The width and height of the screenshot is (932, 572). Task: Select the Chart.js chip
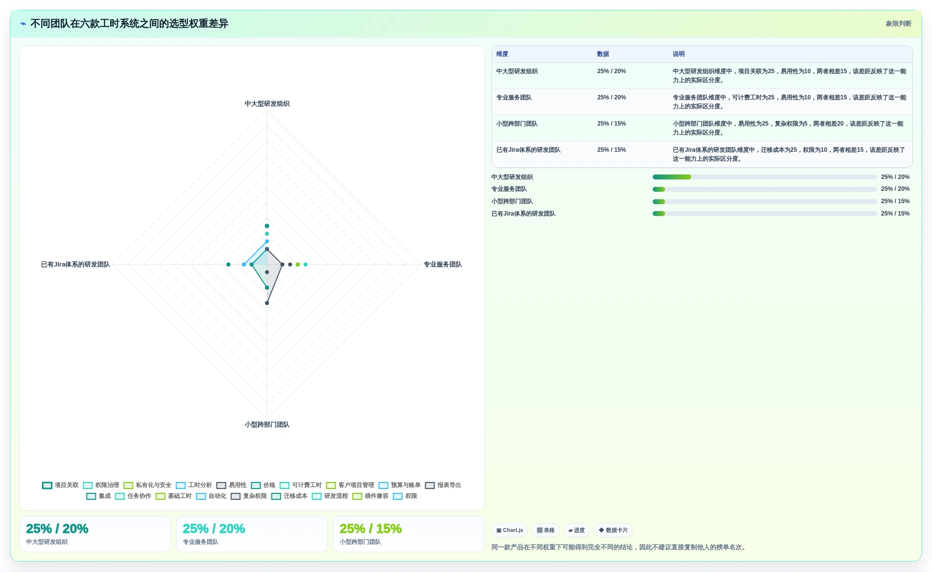(510, 530)
